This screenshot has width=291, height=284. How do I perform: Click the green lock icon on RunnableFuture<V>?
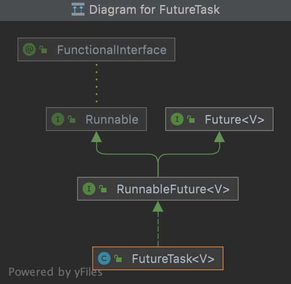(103, 189)
